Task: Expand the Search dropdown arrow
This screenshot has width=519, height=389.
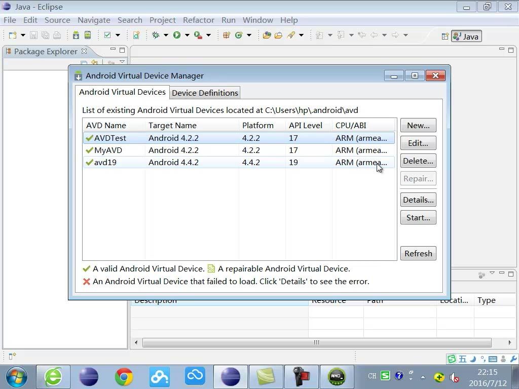Action: tap(301, 35)
